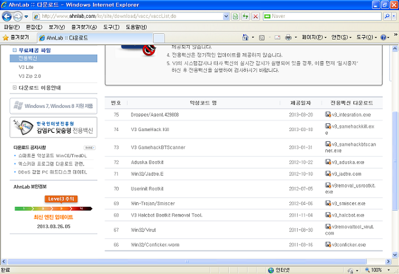Viewport: 399px width, 274px height.
Task: Click the Refresh page icon
Action: tap(245, 17)
